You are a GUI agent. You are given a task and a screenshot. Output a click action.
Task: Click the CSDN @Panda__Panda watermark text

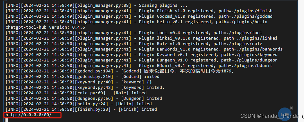[270, 116]
